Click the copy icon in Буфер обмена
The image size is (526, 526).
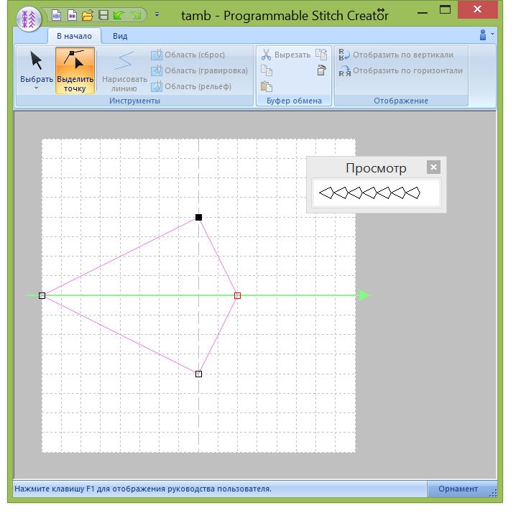point(267,70)
